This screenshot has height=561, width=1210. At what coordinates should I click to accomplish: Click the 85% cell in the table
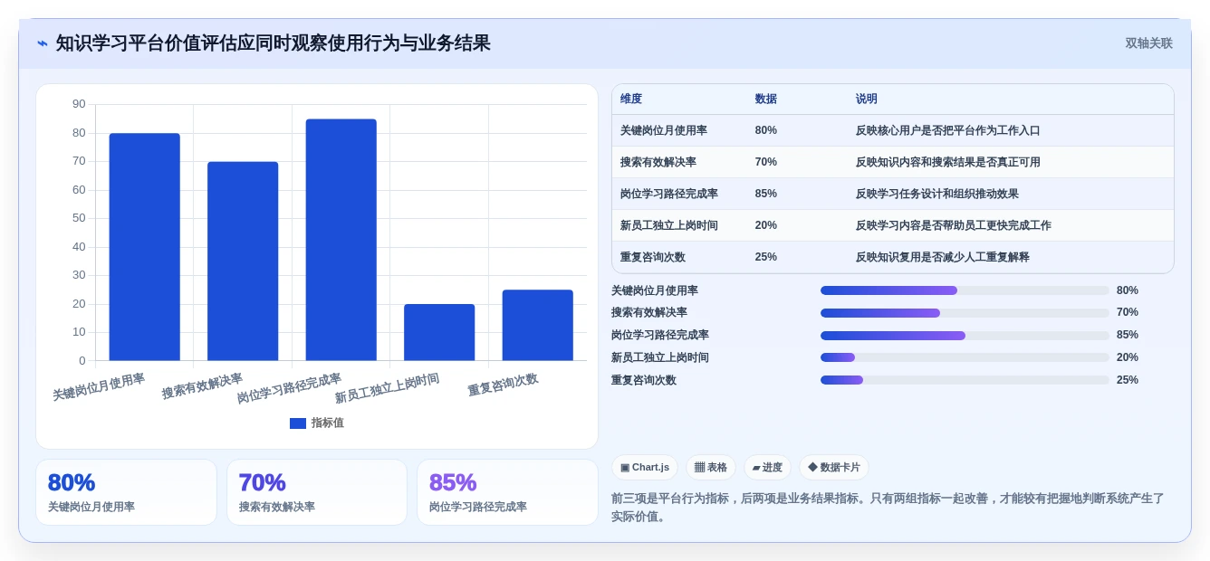[x=766, y=194]
